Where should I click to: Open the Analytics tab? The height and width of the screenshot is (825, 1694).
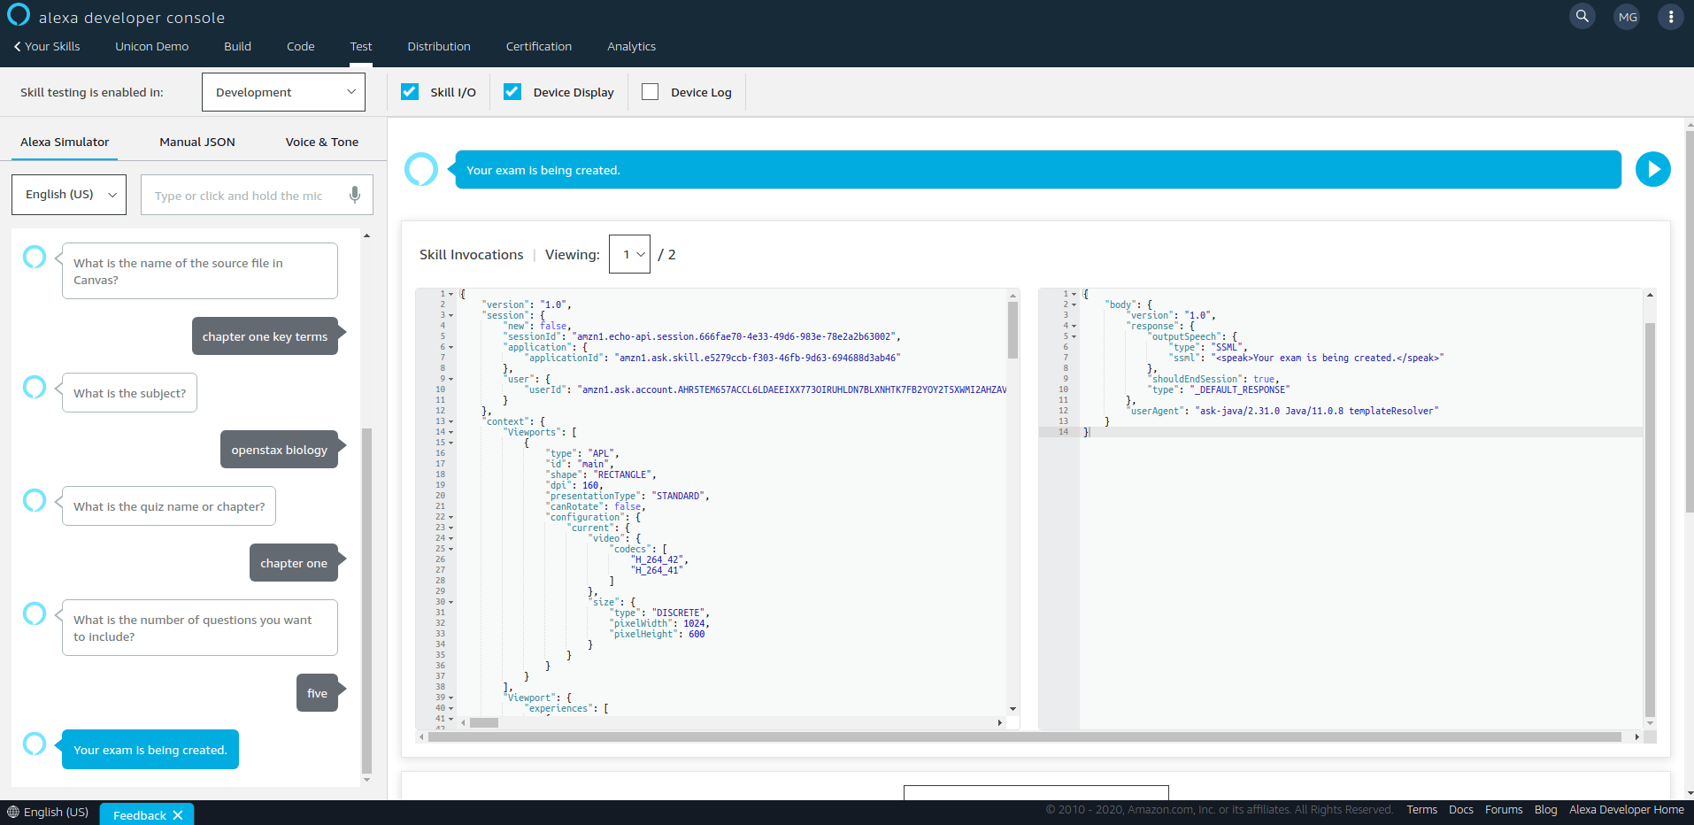(x=631, y=46)
